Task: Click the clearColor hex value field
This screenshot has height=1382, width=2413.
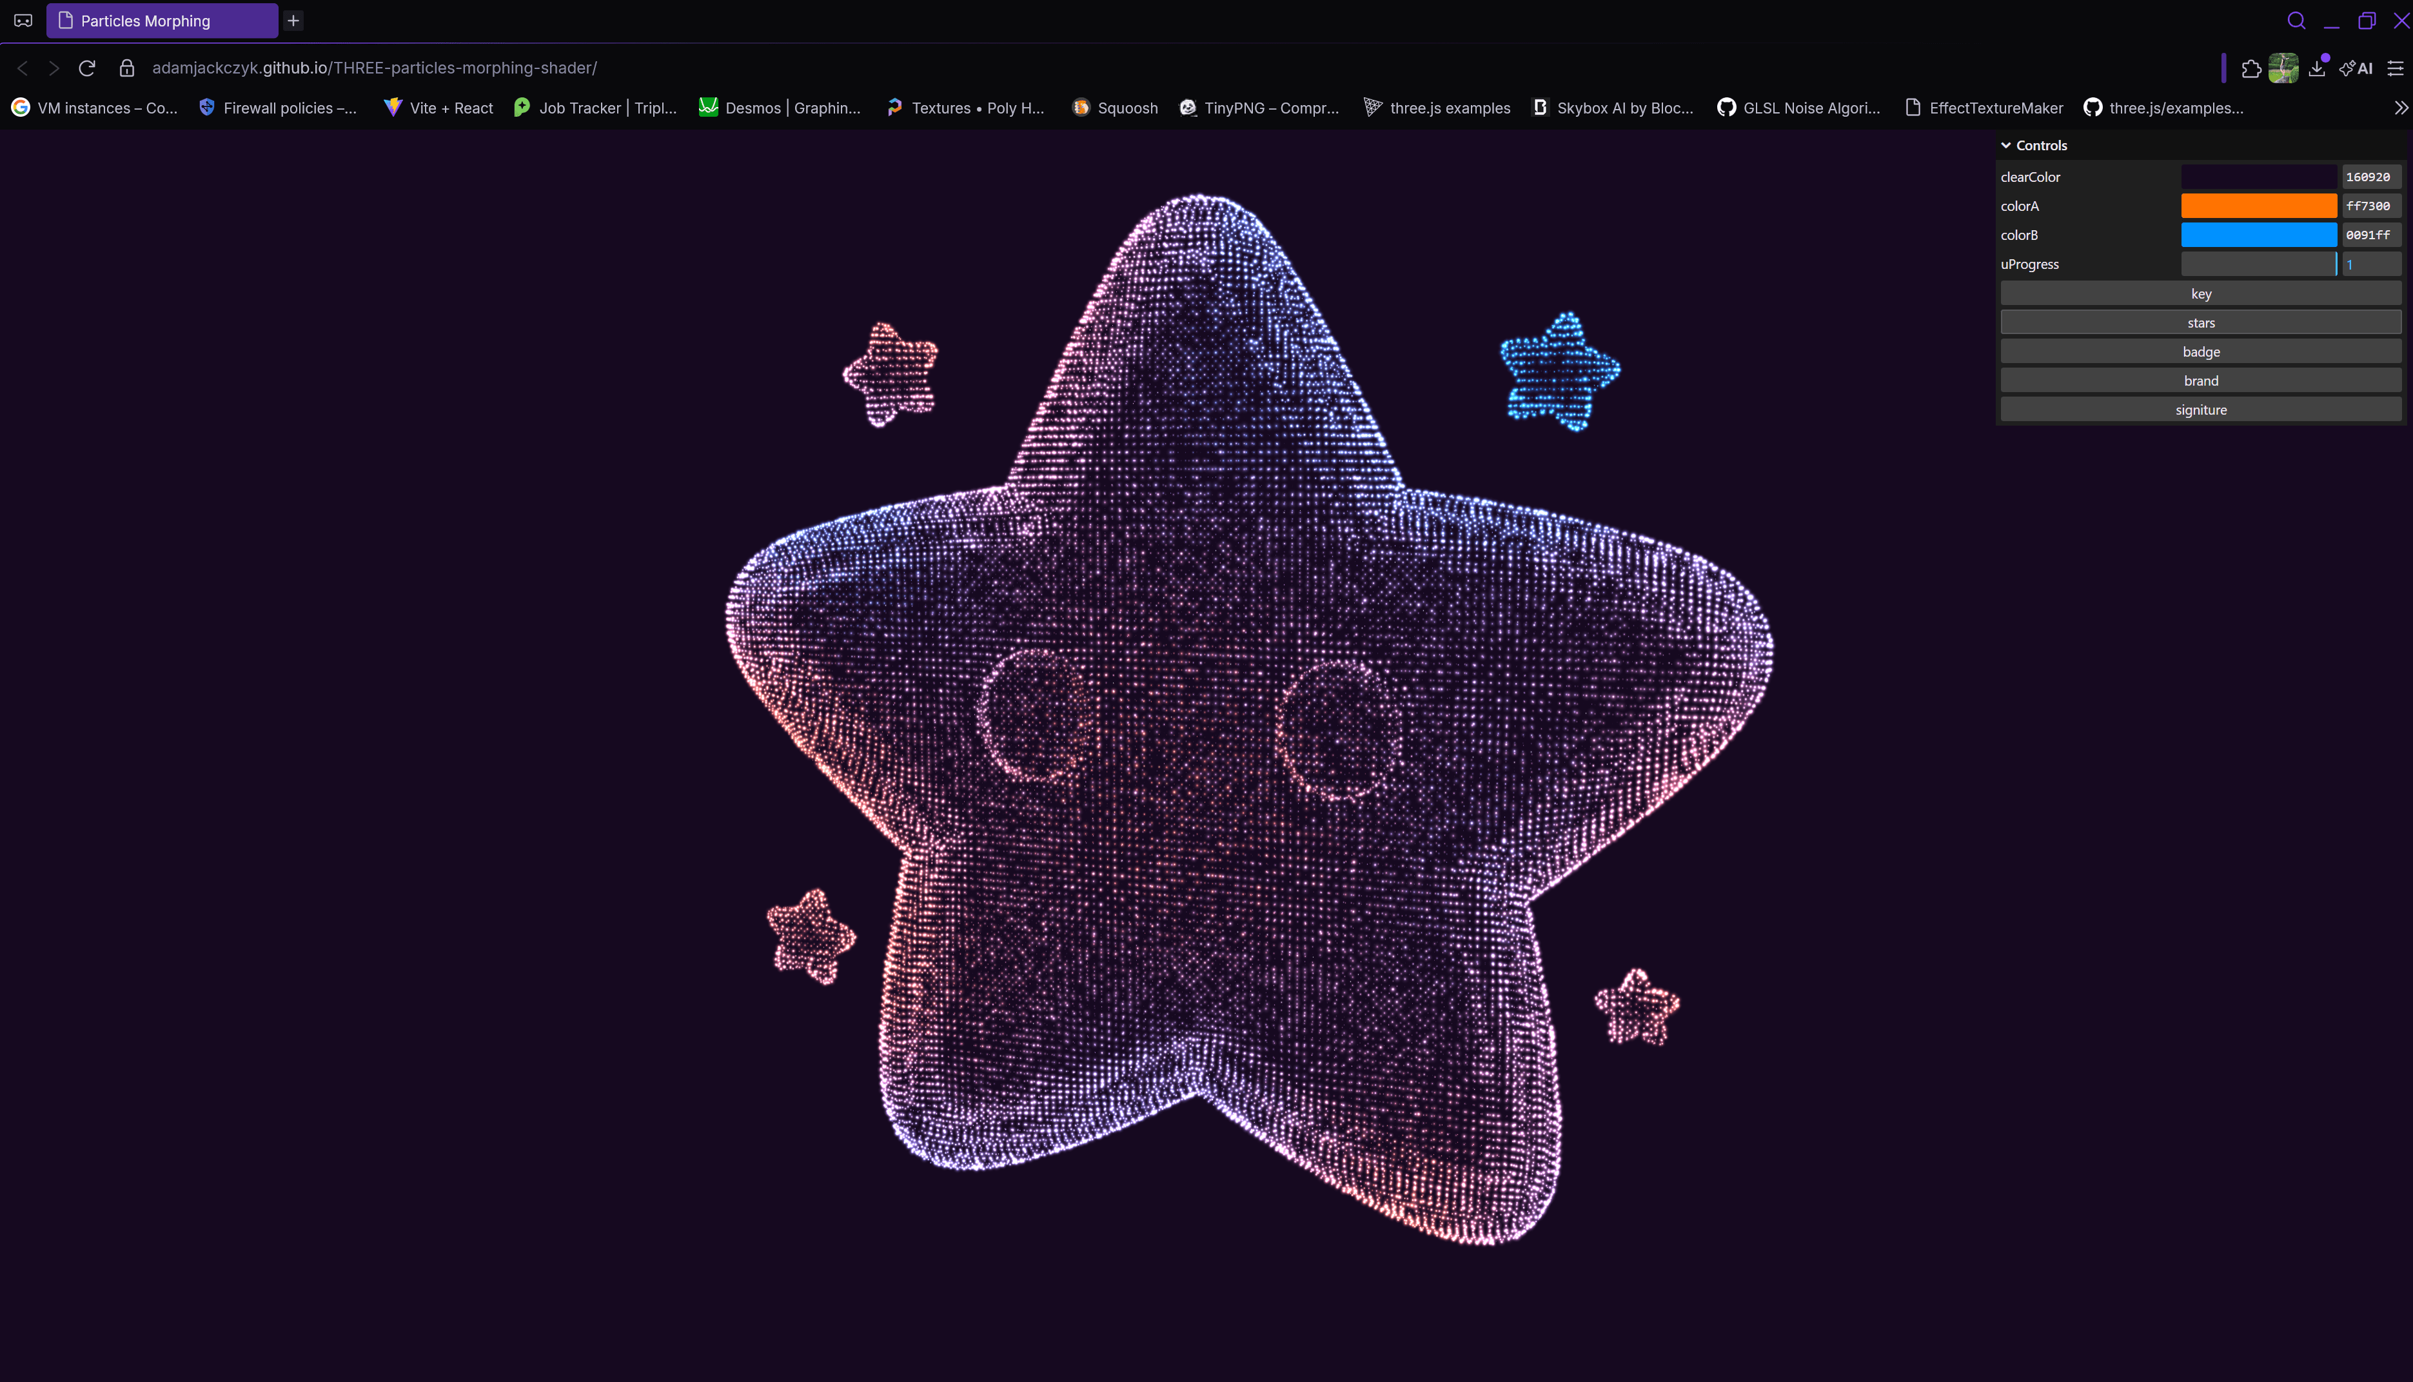Action: click(2371, 177)
